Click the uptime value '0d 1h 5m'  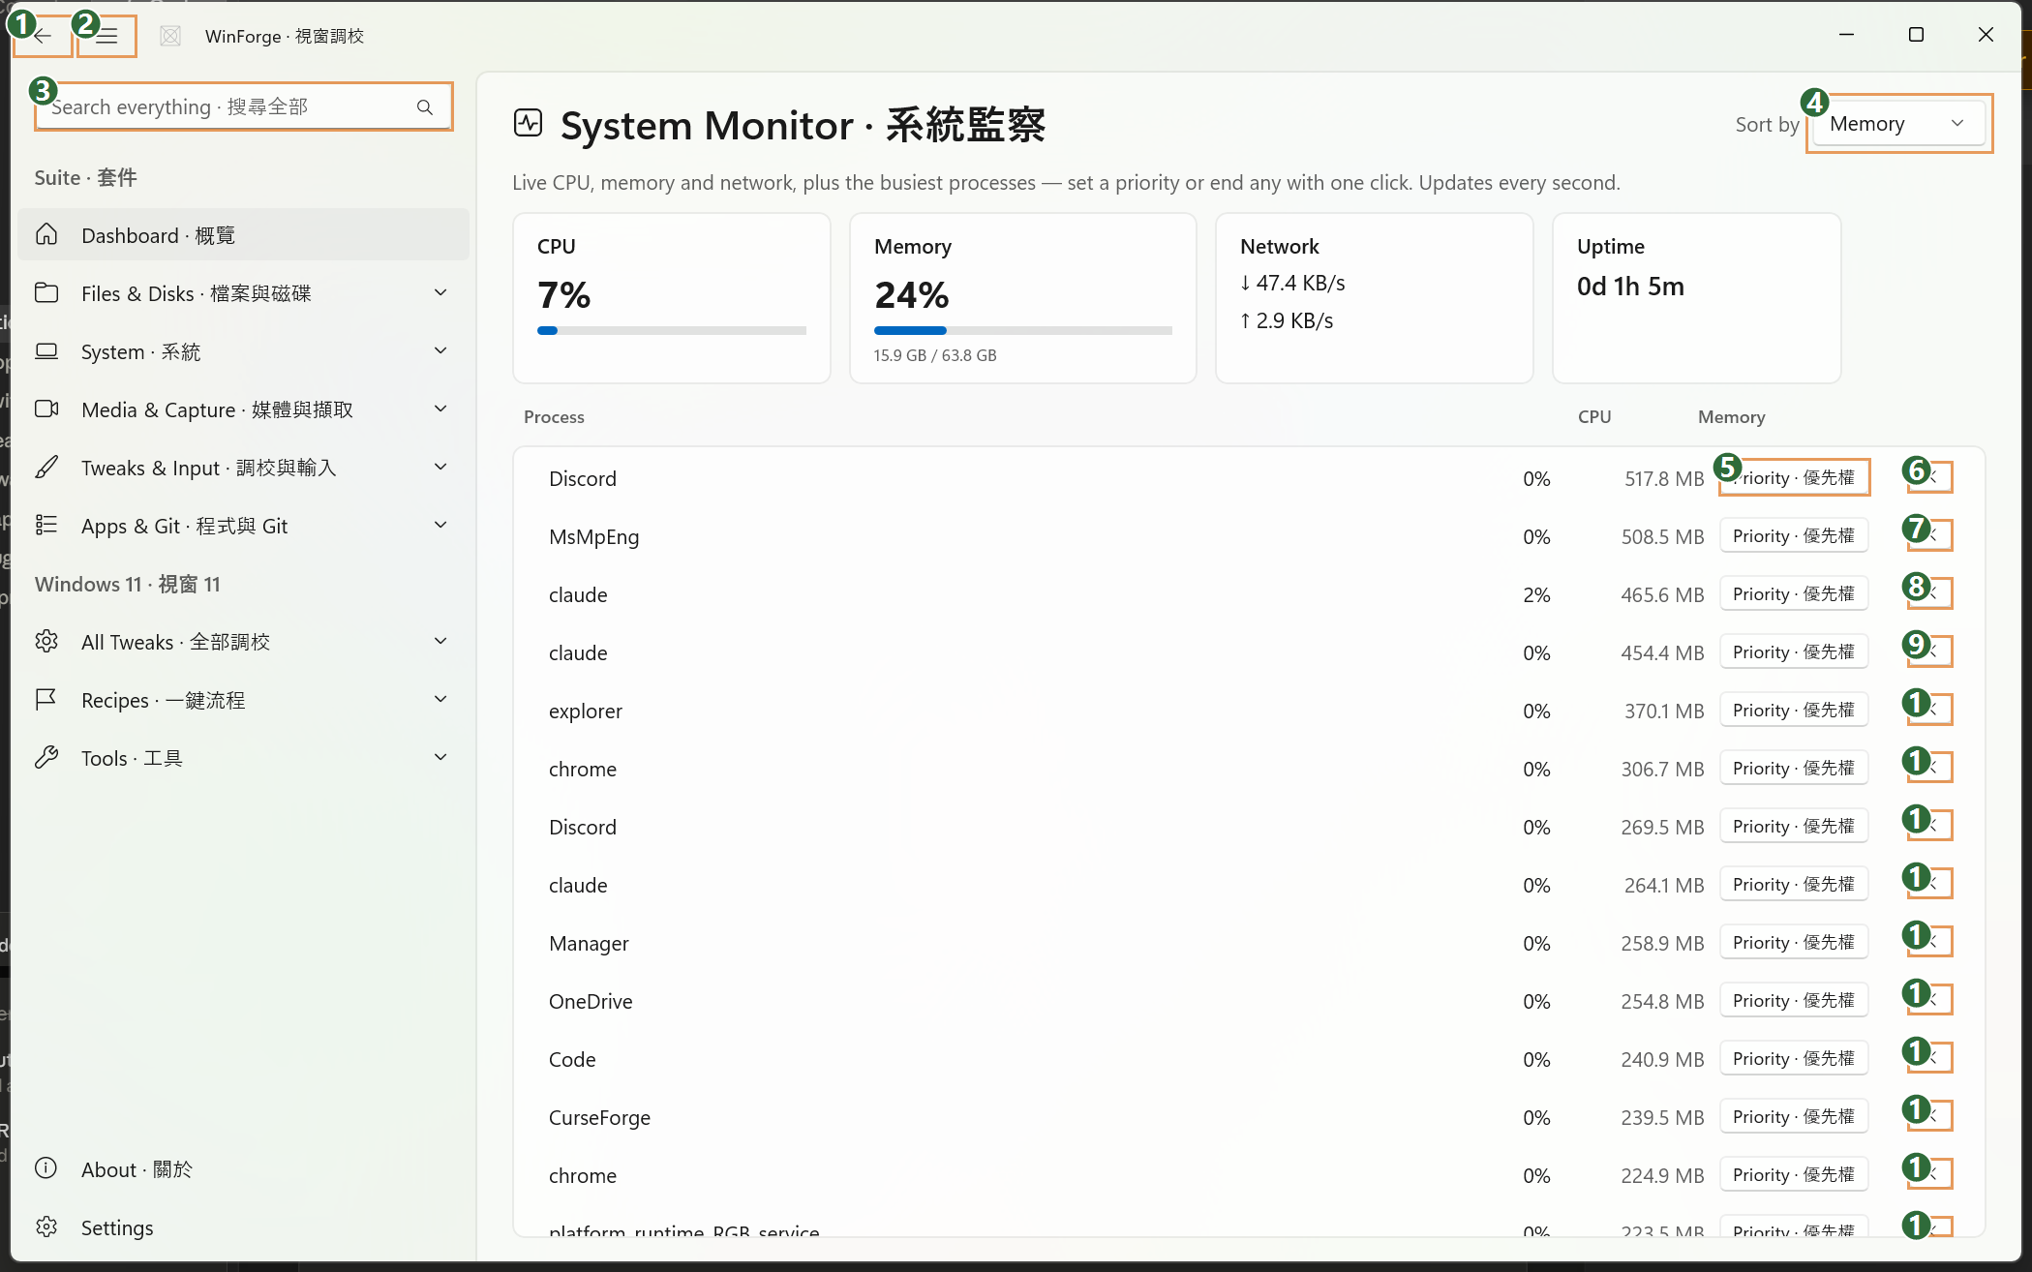pos(1630,287)
